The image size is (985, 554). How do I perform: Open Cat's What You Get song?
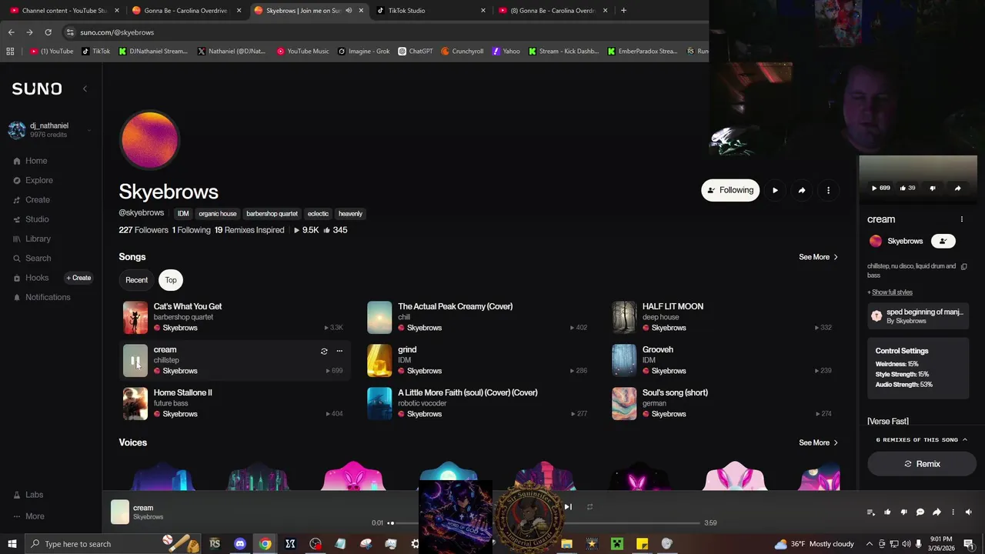point(188,306)
